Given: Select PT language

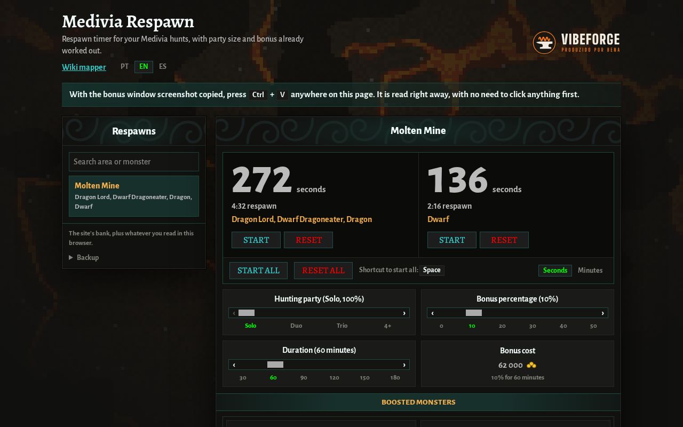Looking at the screenshot, I should 124,67.
